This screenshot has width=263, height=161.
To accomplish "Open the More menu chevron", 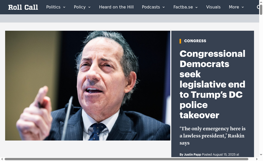I will pyautogui.click(x=243, y=7).
